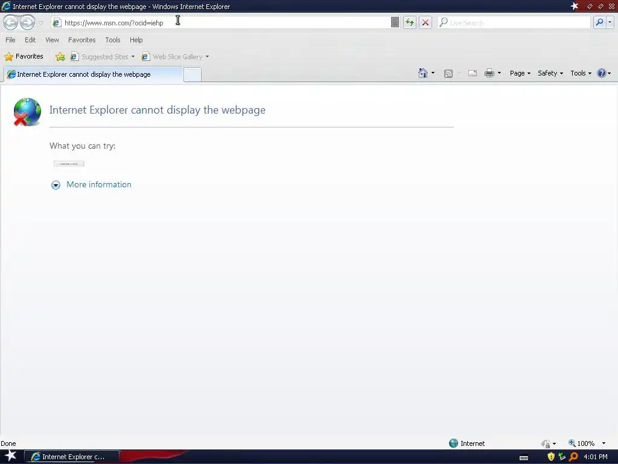Click the 100% zoom level button

581,443
